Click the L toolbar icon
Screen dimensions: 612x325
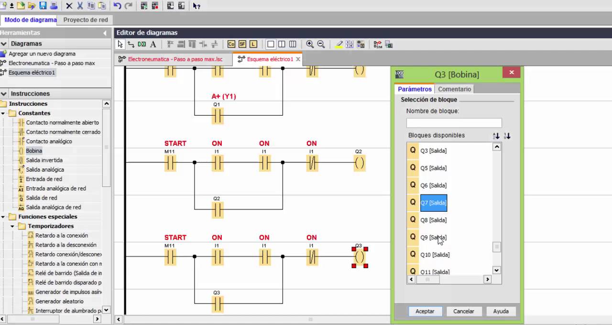click(x=253, y=44)
